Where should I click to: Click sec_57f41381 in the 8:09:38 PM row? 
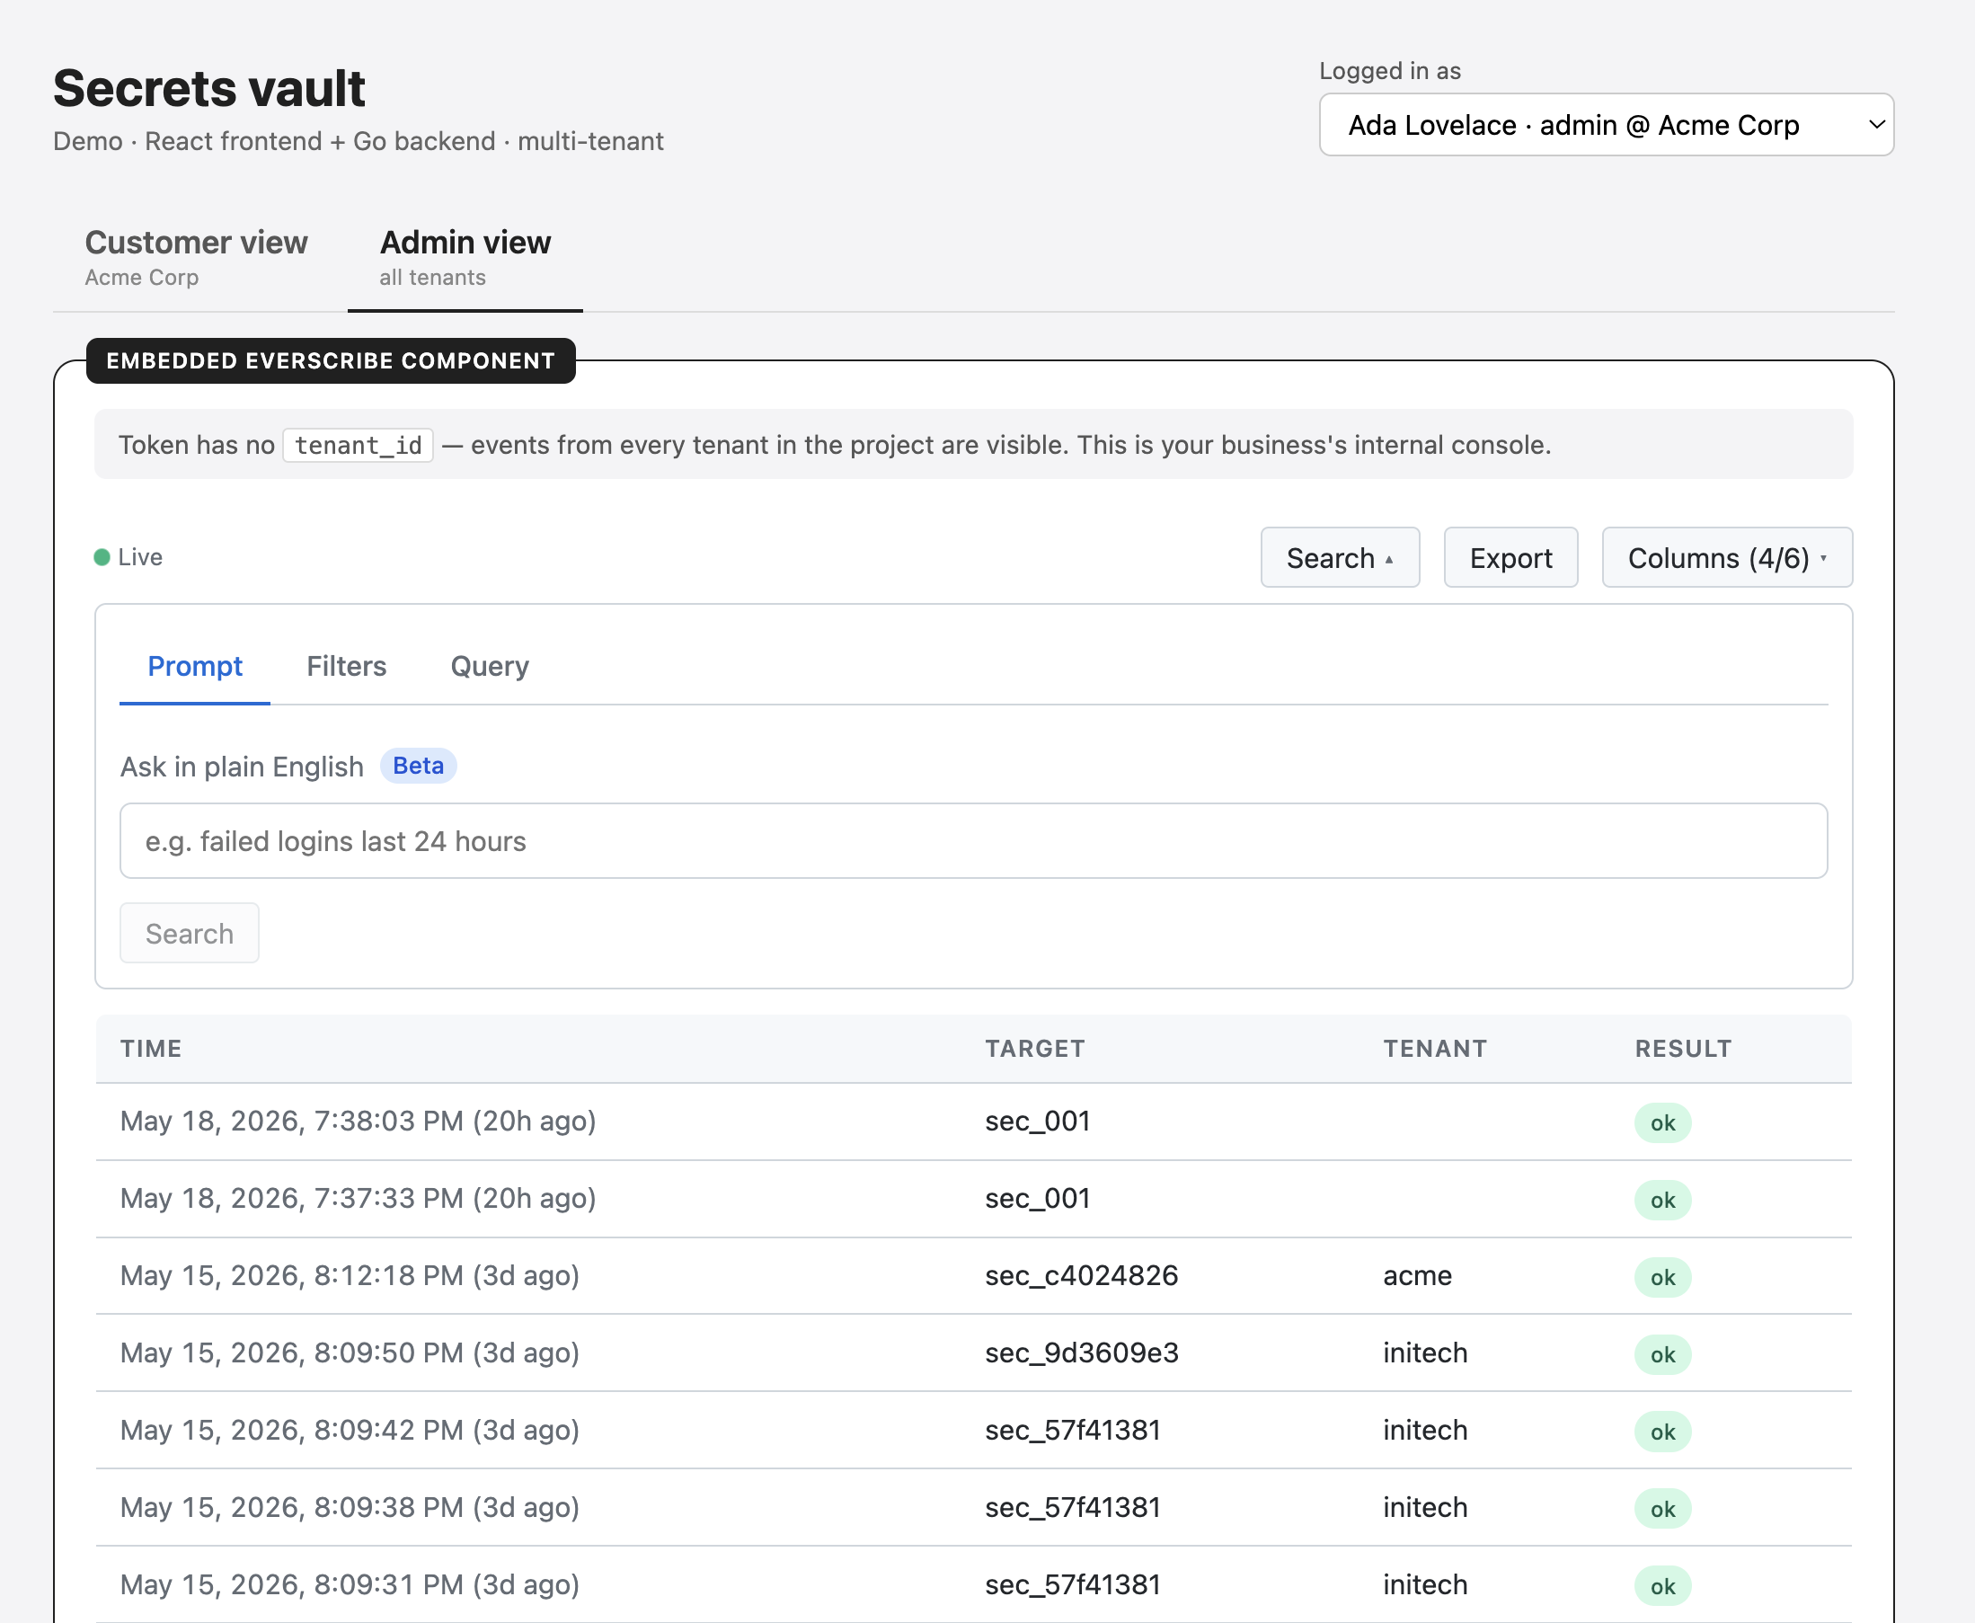(x=1073, y=1508)
